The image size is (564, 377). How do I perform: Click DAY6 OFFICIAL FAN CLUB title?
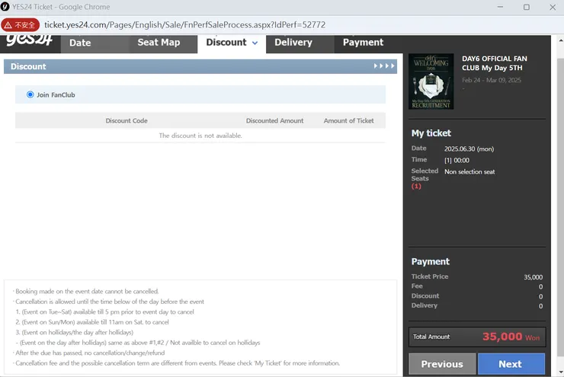tap(495, 63)
